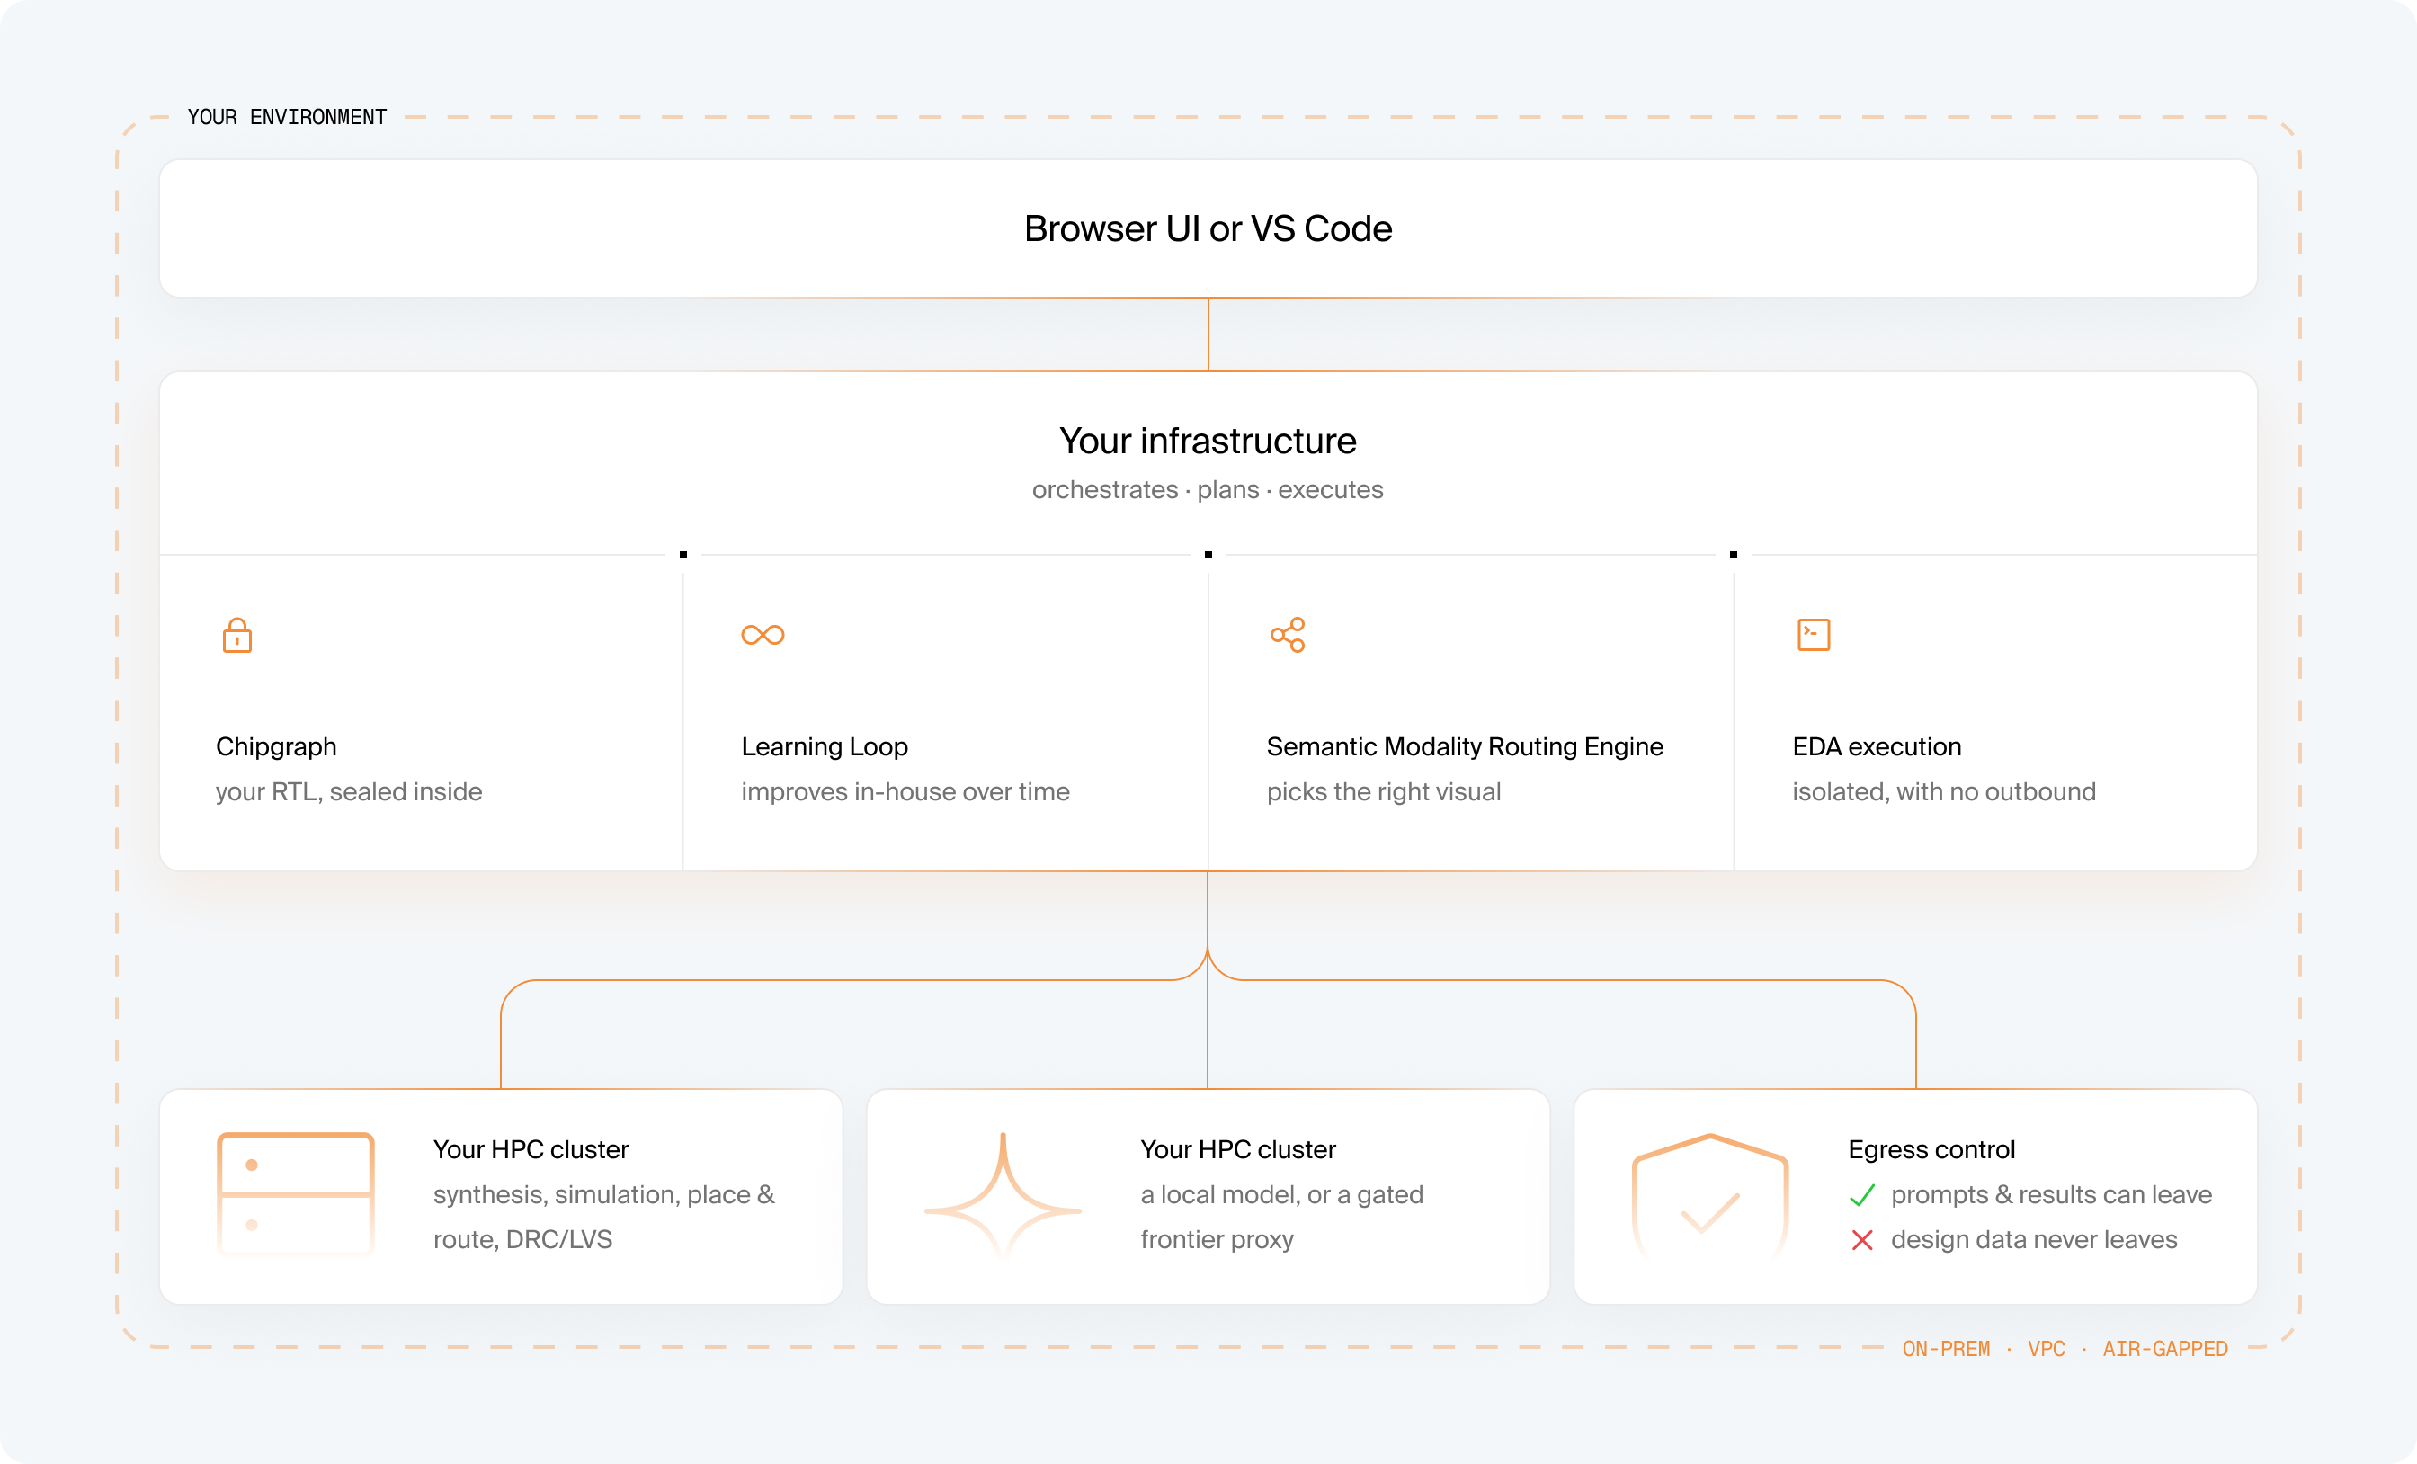Click the Your infrastructure heading

click(x=1208, y=441)
